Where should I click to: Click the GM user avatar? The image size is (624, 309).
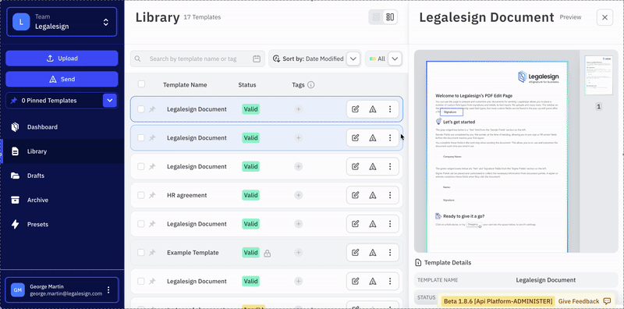(17, 290)
